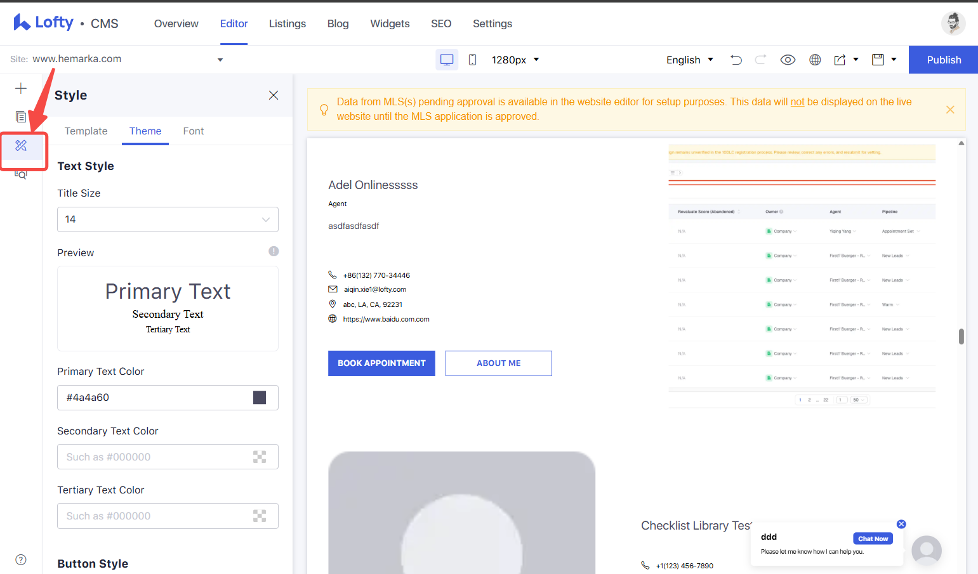Click the phone icon beside +86(132) 770-34446

333,275
